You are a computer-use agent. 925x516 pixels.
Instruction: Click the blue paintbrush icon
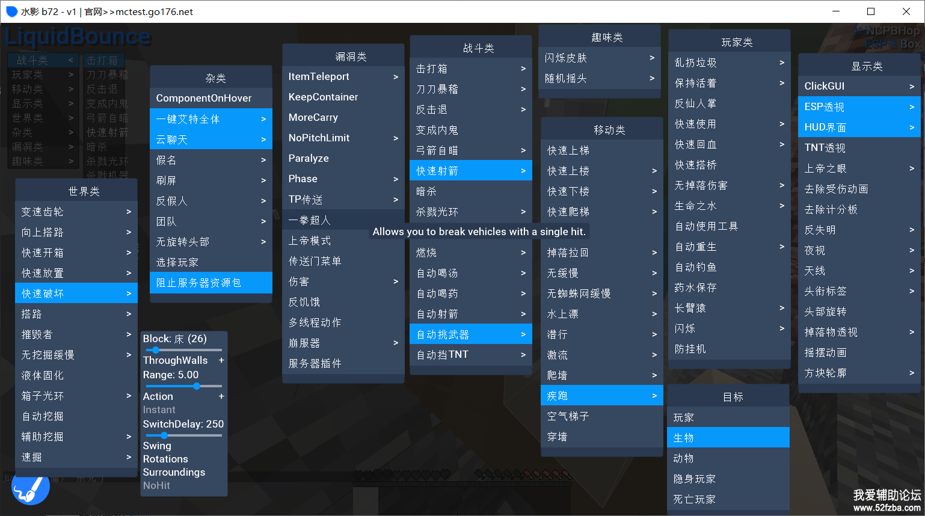[30, 489]
